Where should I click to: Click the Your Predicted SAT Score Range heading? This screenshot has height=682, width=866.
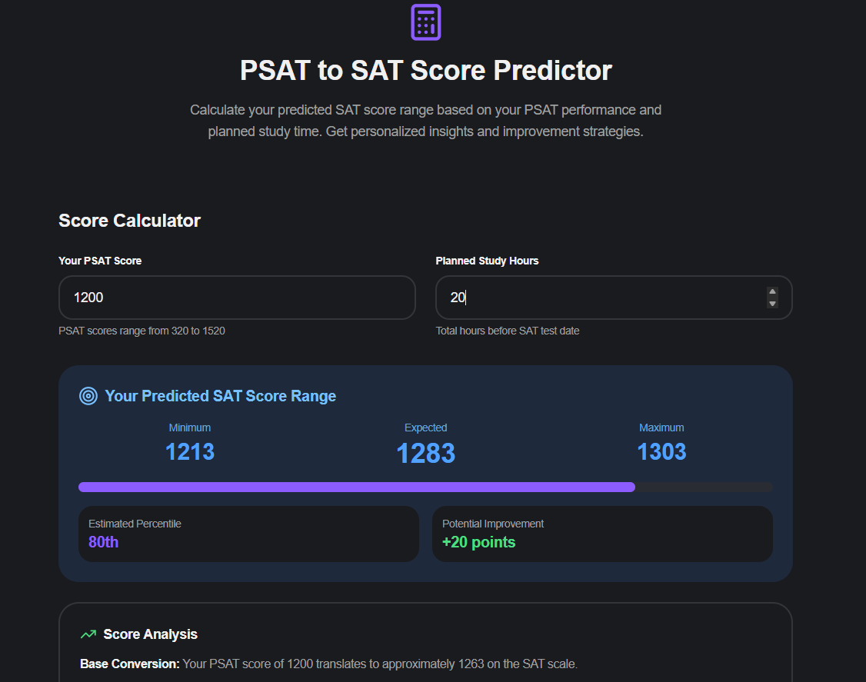pyautogui.click(x=220, y=396)
